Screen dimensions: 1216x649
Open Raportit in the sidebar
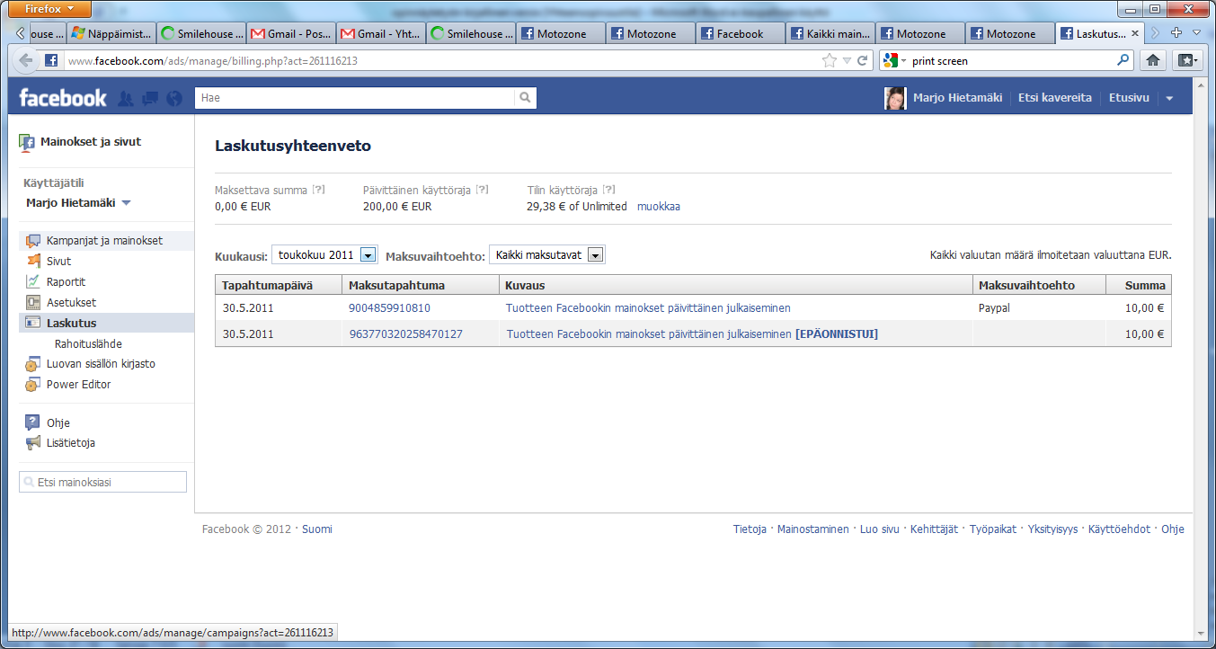[66, 282]
